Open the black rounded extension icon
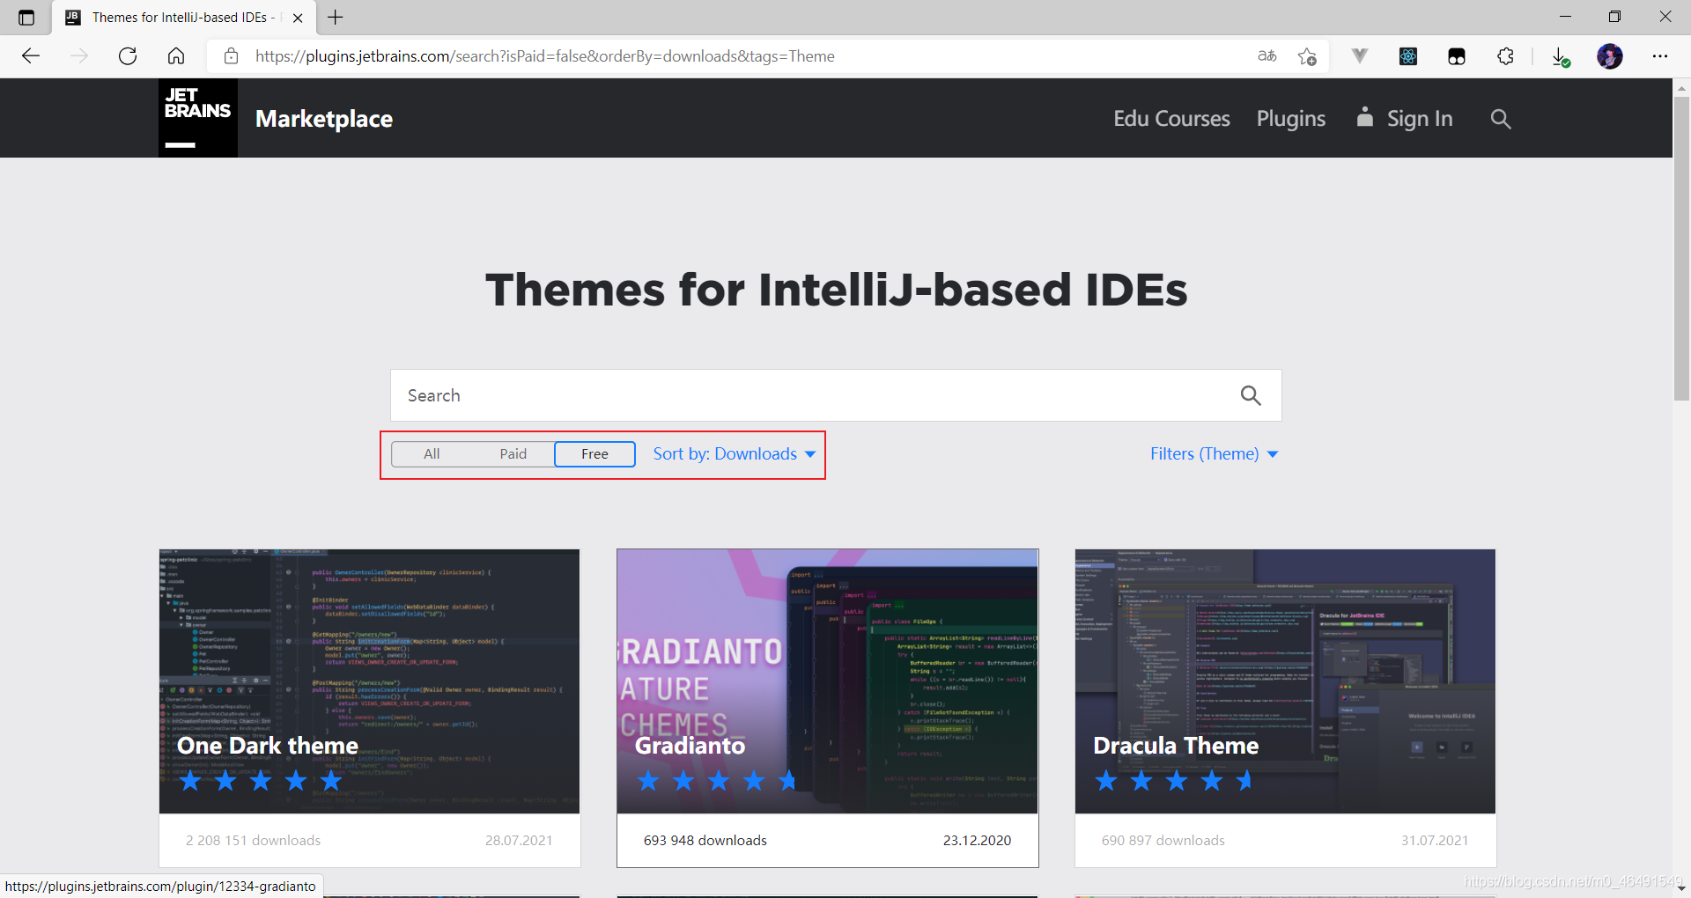 click(1457, 56)
